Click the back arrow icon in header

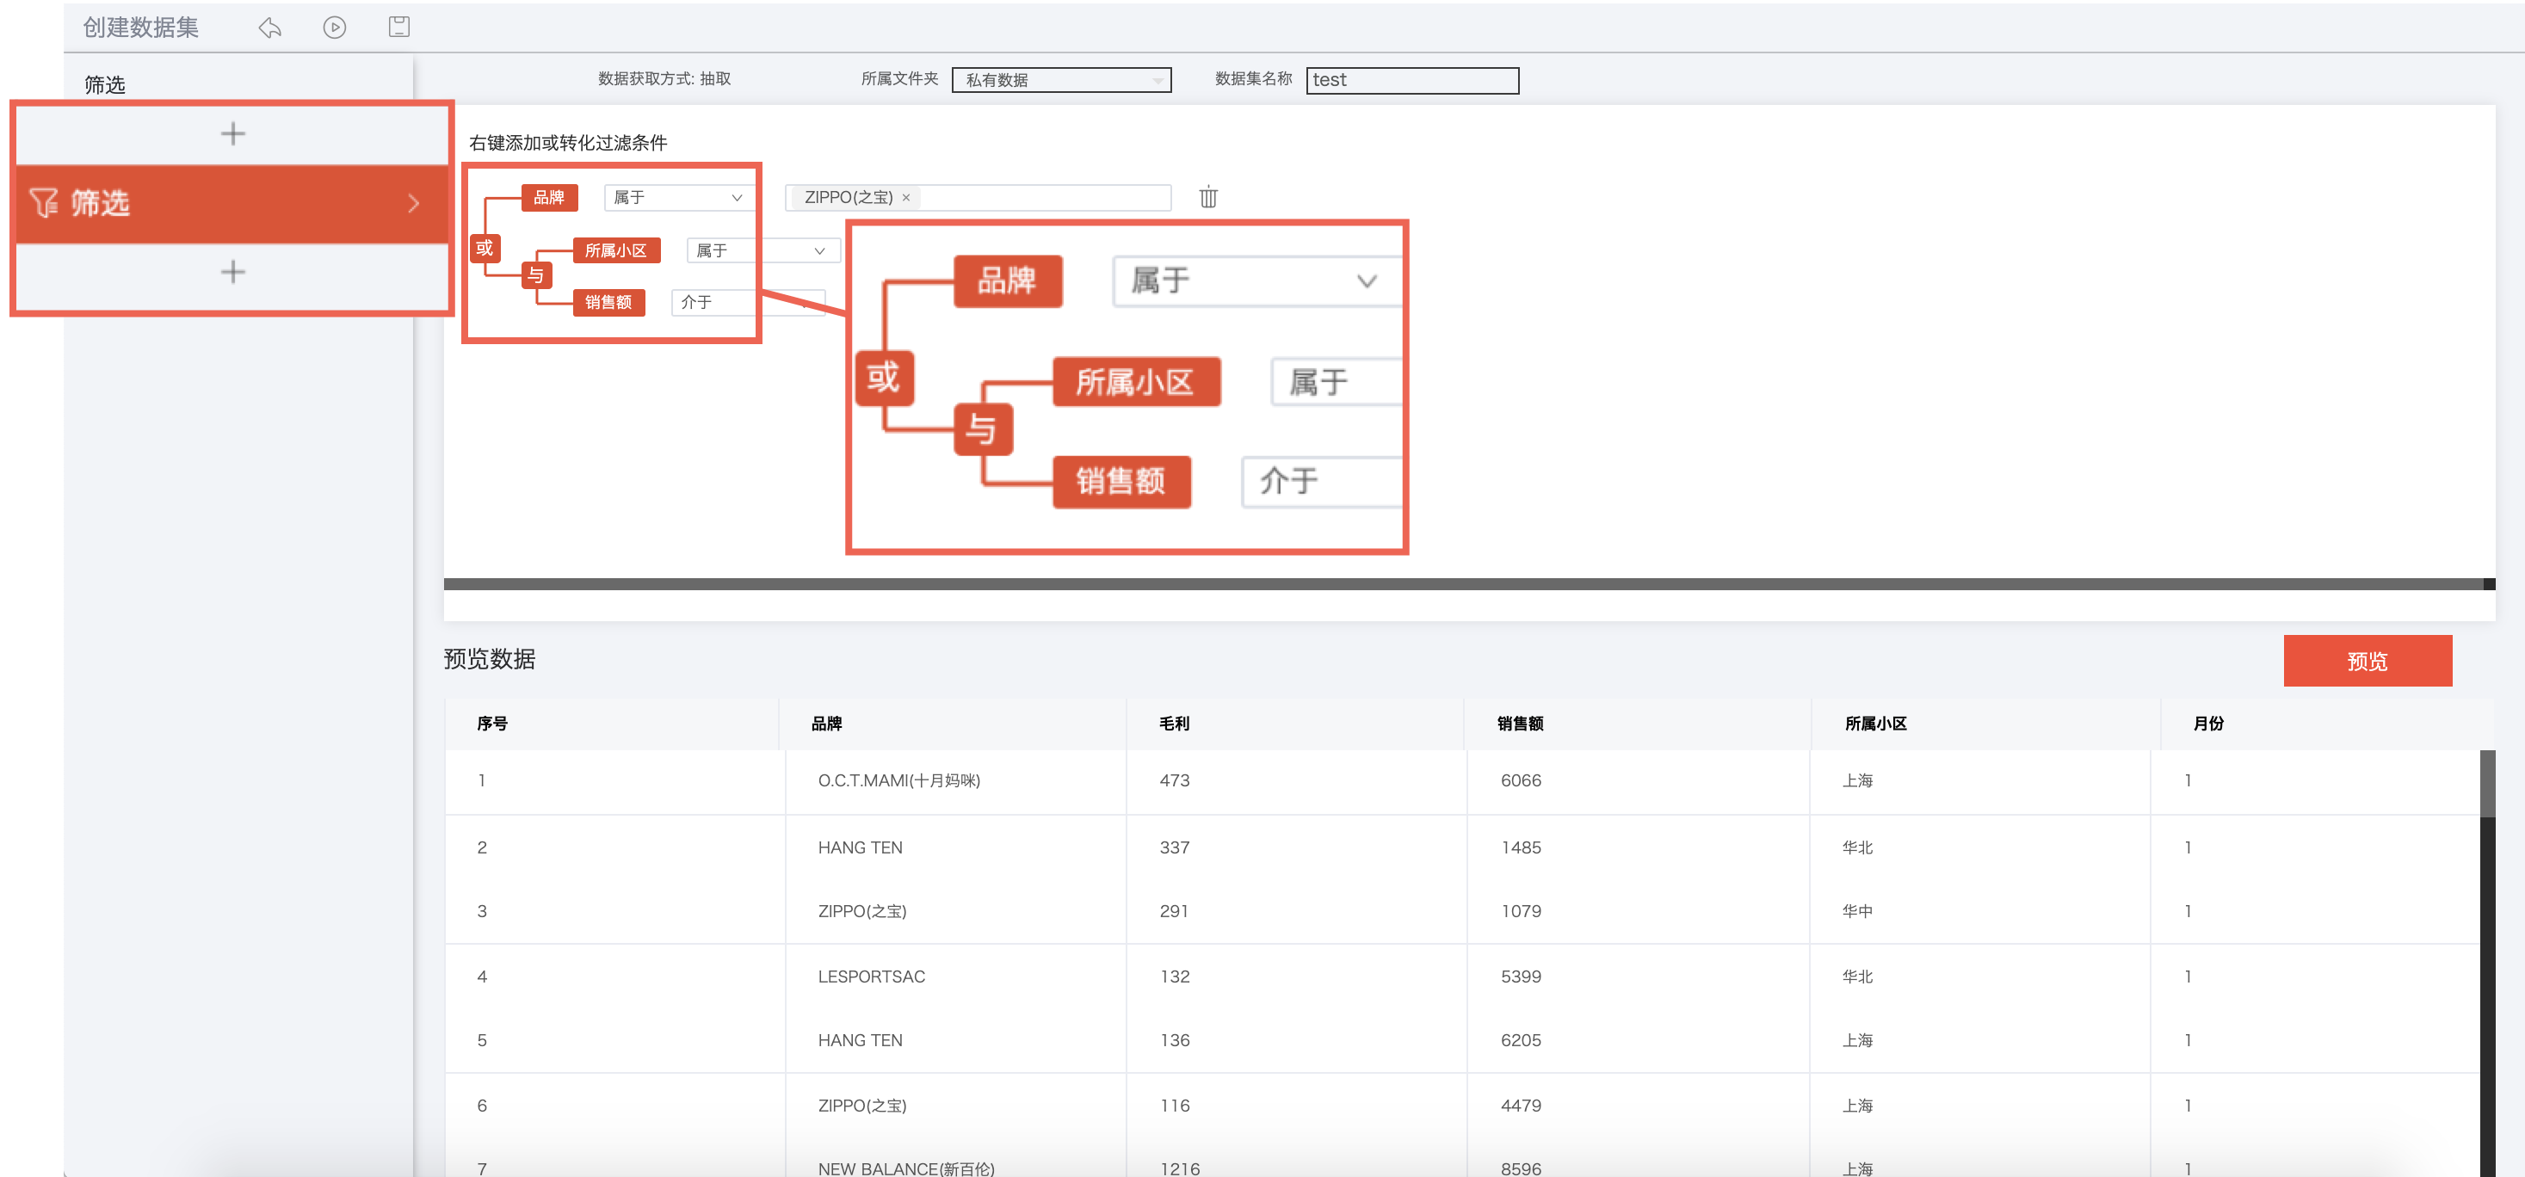click(x=269, y=28)
